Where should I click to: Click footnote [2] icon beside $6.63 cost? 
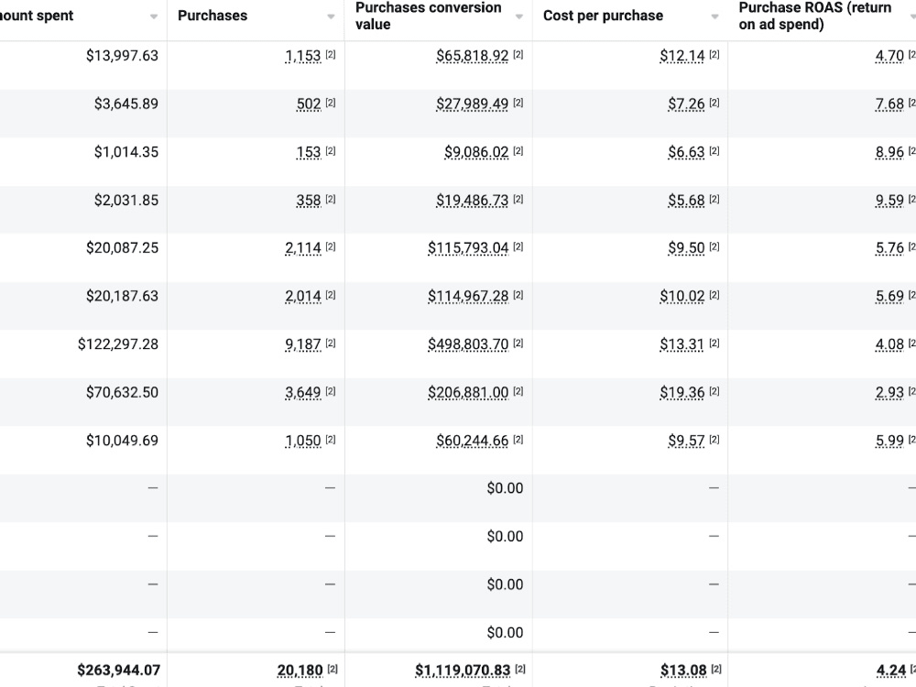point(714,151)
